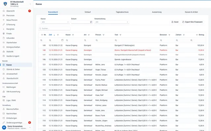Open the Betrag column filter funnel
Image resolution: width=211 pixels, height=131 pixels.
(x=197, y=35)
